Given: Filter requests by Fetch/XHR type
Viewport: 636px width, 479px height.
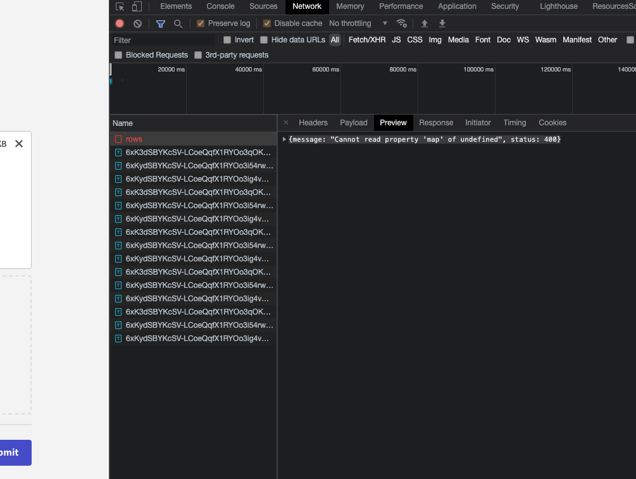Looking at the screenshot, I should pos(367,40).
